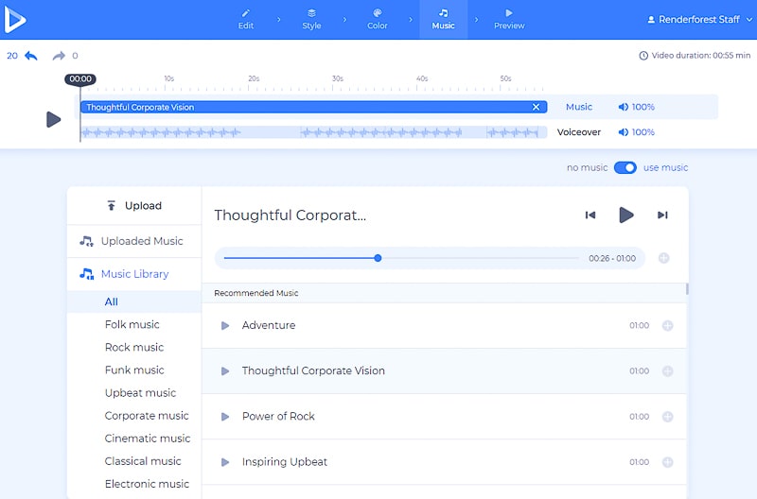This screenshot has height=499, width=757.
Task: Skip to previous track in player
Action: point(590,215)
